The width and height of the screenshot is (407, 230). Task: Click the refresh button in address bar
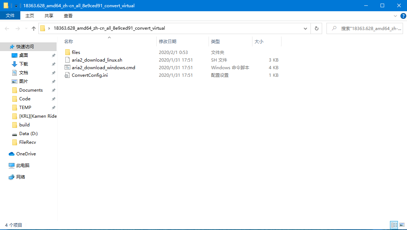(x=316, y=28)
